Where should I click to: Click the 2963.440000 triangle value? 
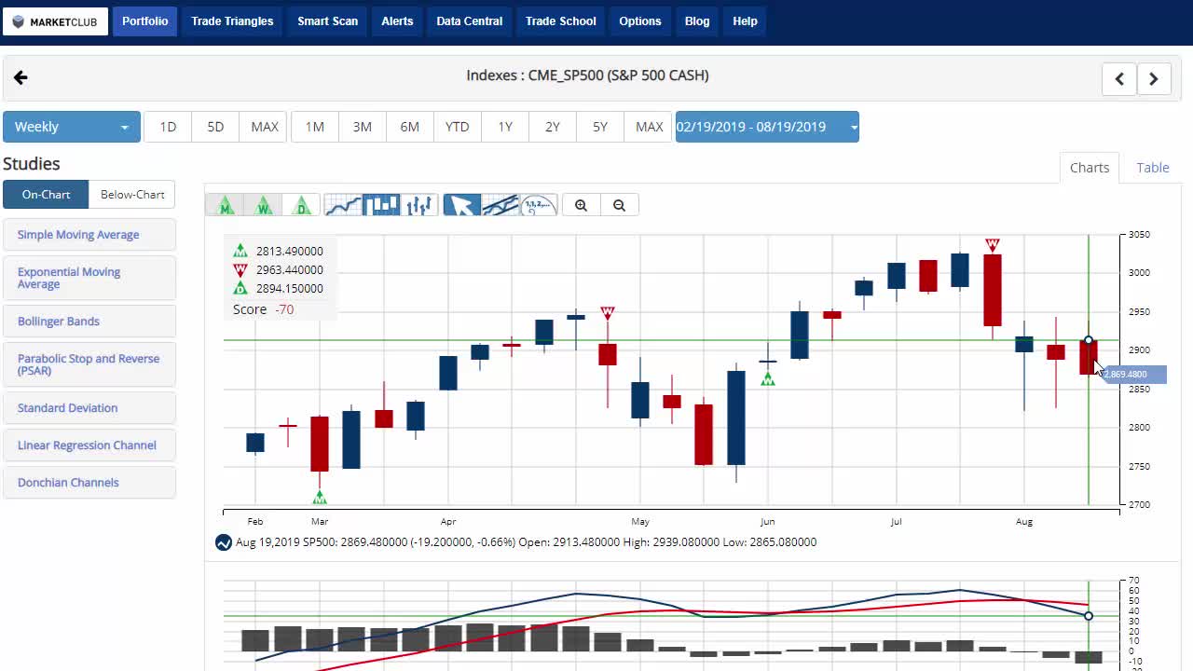point(290,270)
